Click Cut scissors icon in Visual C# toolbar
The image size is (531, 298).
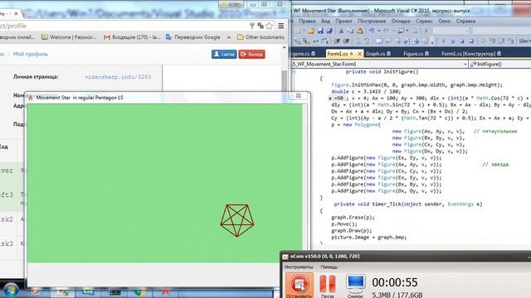pyautogui.click(x=341, y=31)
